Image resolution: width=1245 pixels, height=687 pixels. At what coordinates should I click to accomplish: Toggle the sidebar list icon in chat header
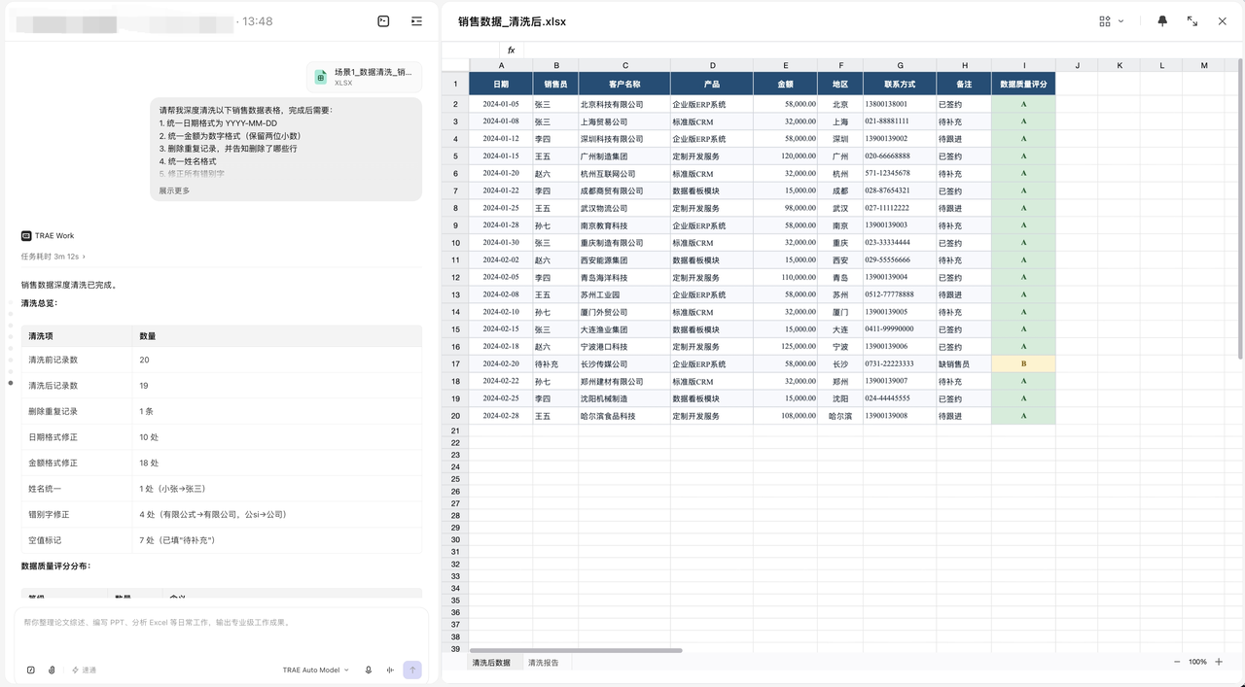pyautogui.click(x=416, y=21)
